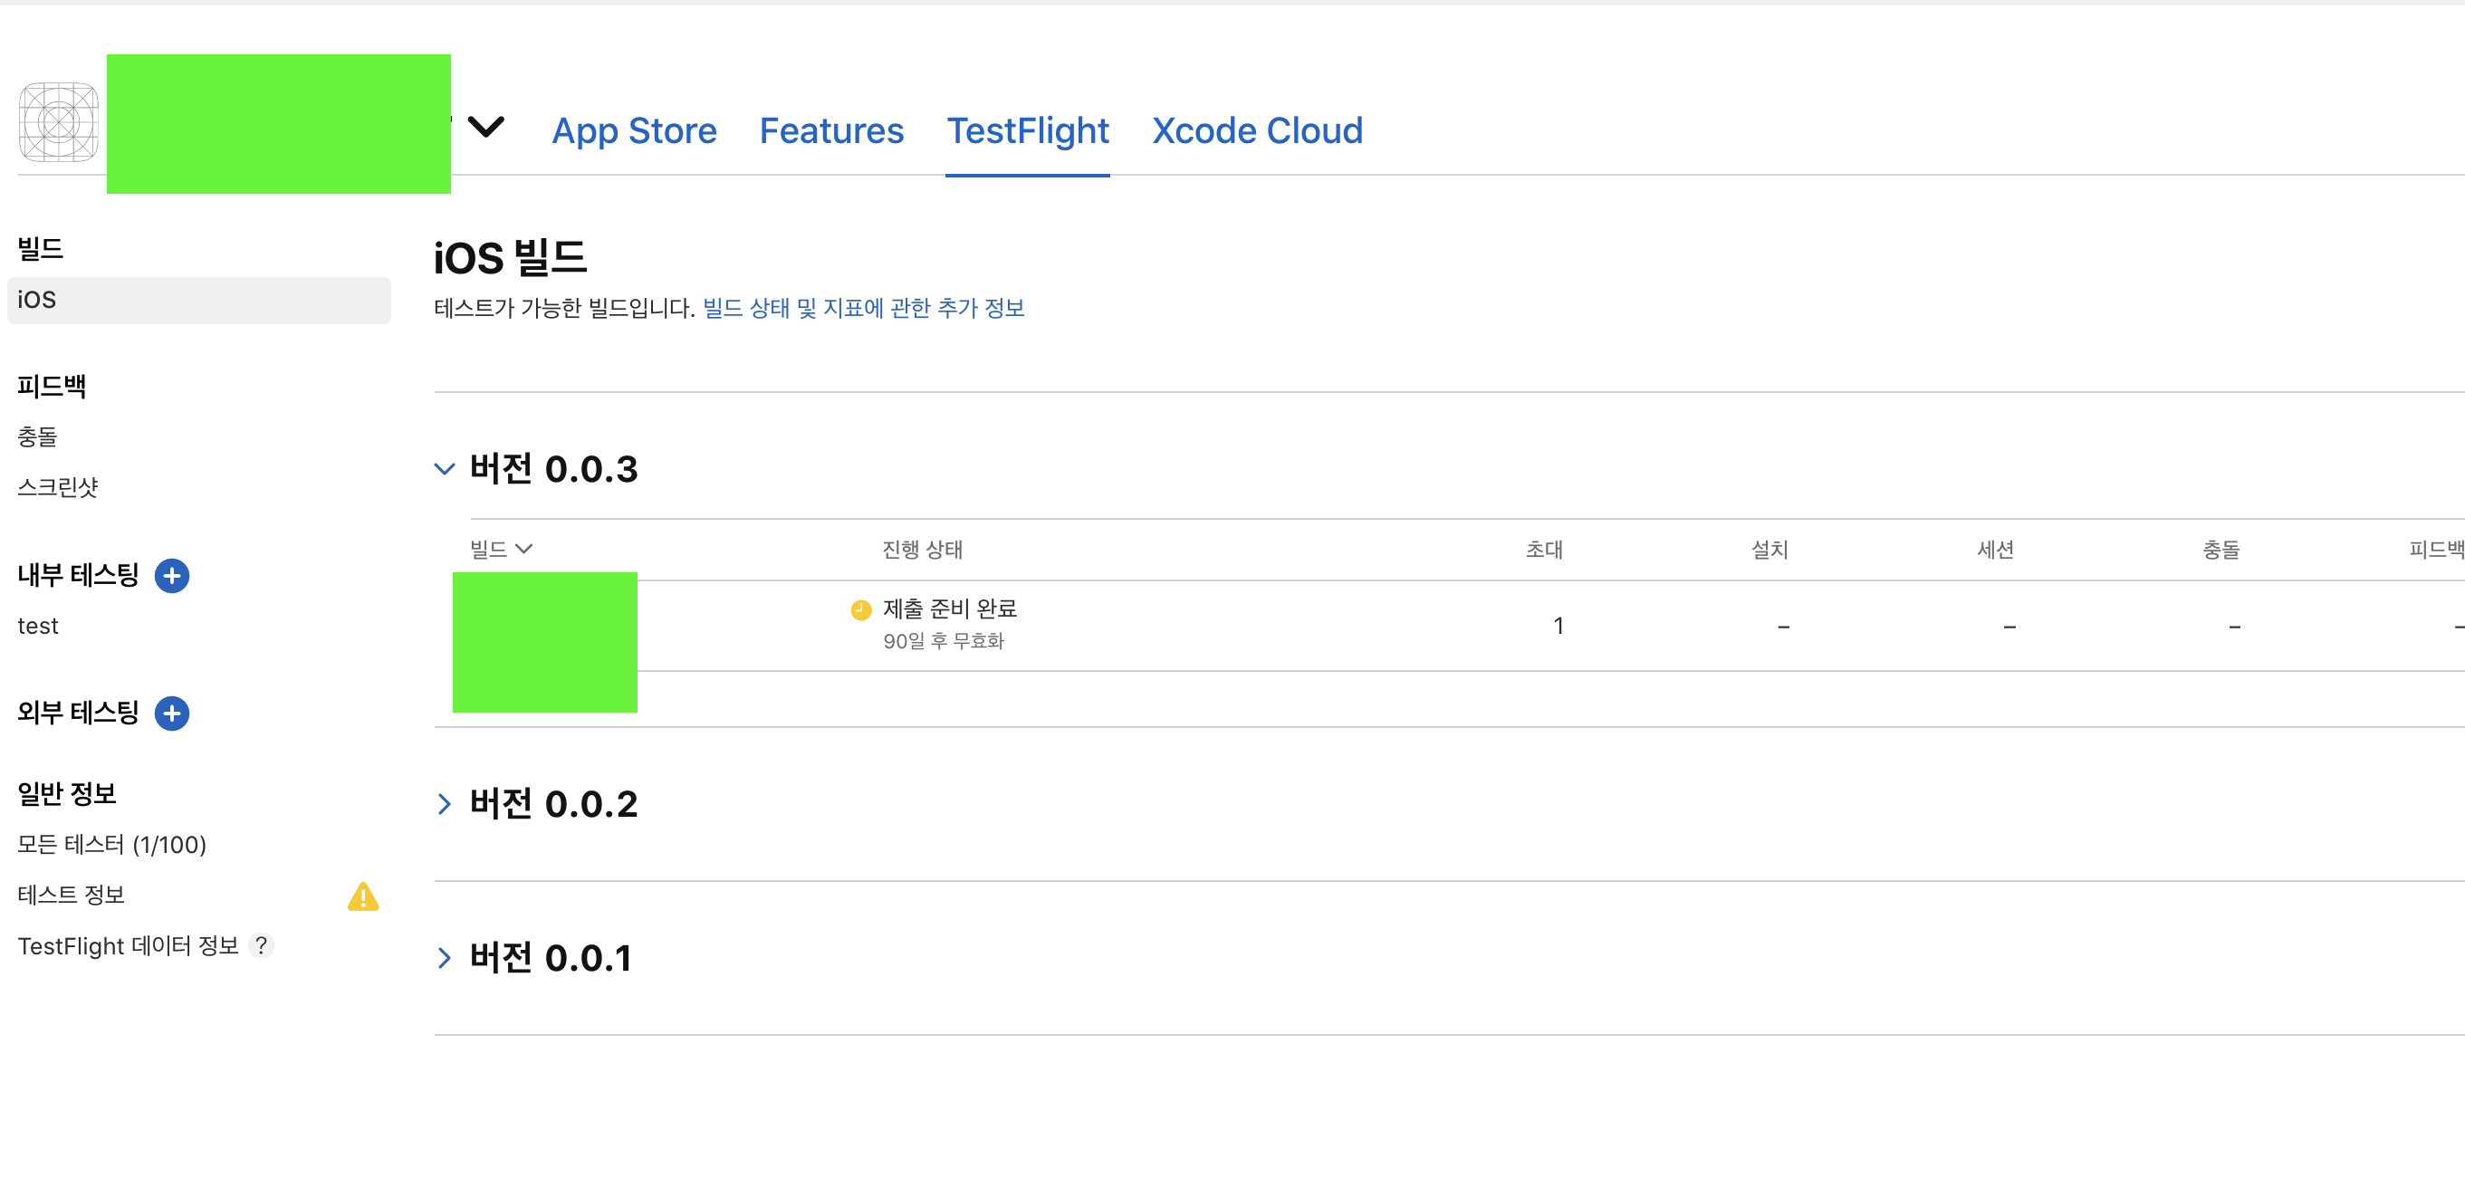Expand the 버전 0.0.2 section
The height and width of the screenshot is (1188, 2465).
pos(444,804)
